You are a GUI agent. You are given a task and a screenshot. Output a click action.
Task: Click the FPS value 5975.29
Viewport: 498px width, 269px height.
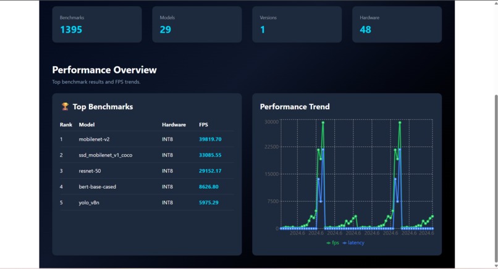point(209,203)
